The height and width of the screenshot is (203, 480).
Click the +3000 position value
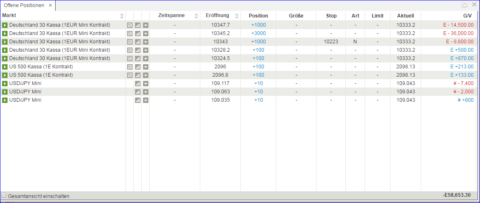point(258,33)
